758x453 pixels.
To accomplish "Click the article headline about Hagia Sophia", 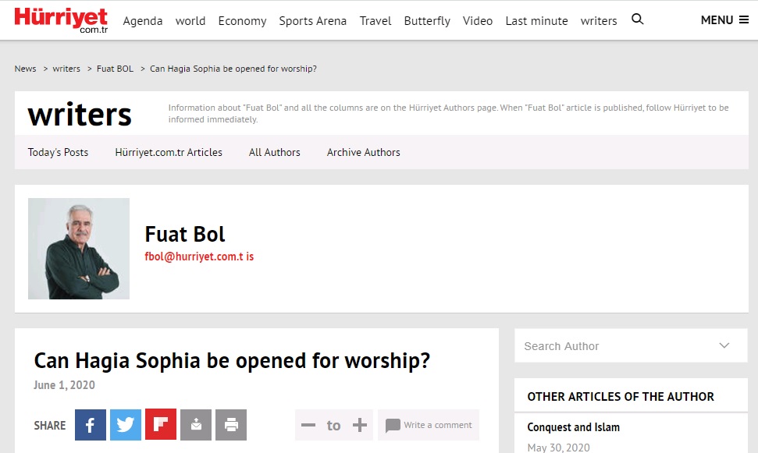I will coord(232,361).
